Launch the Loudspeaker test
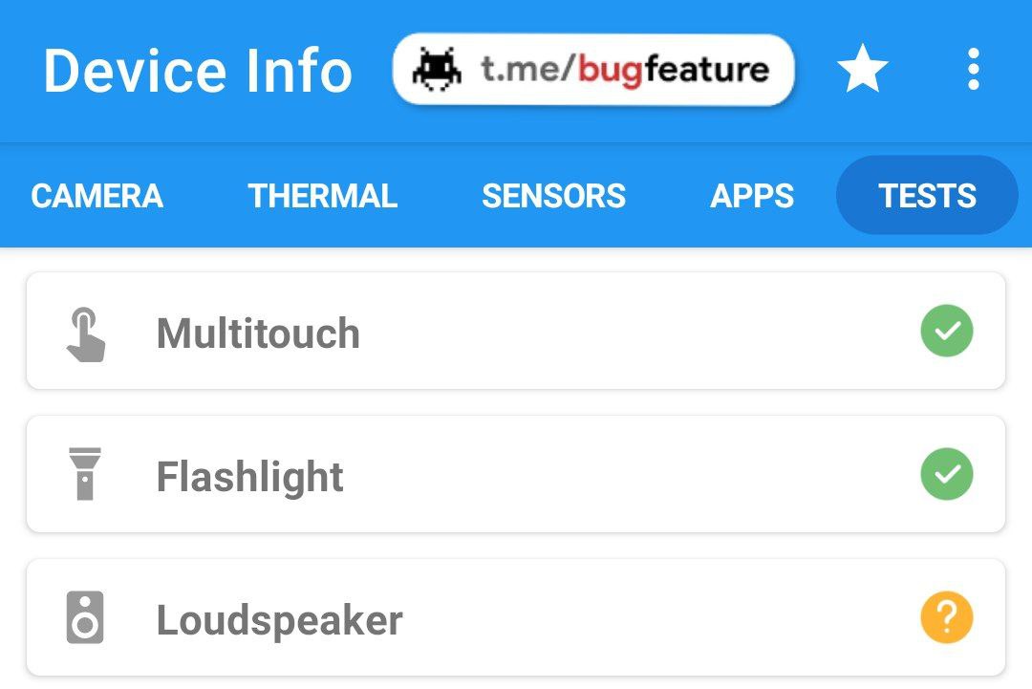Viewport: 1032px width, 689px height. [x=279, y=620]
